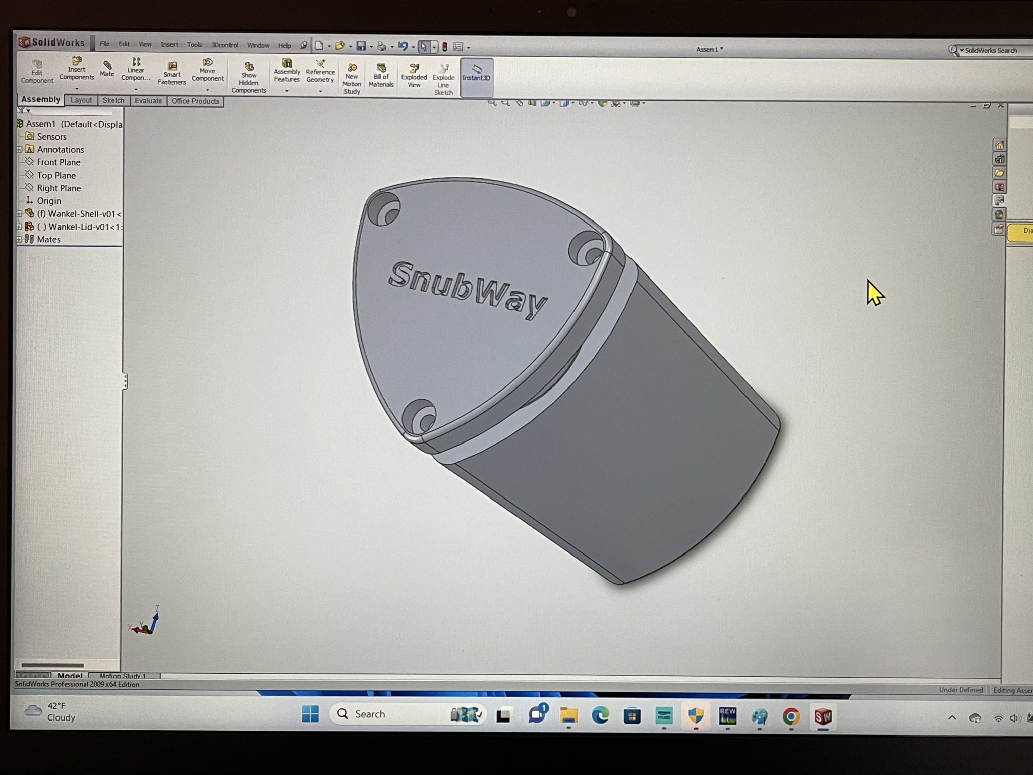Click the Options list icon in the top toolbar
The image size is (1033, 775).
[458, 47]
